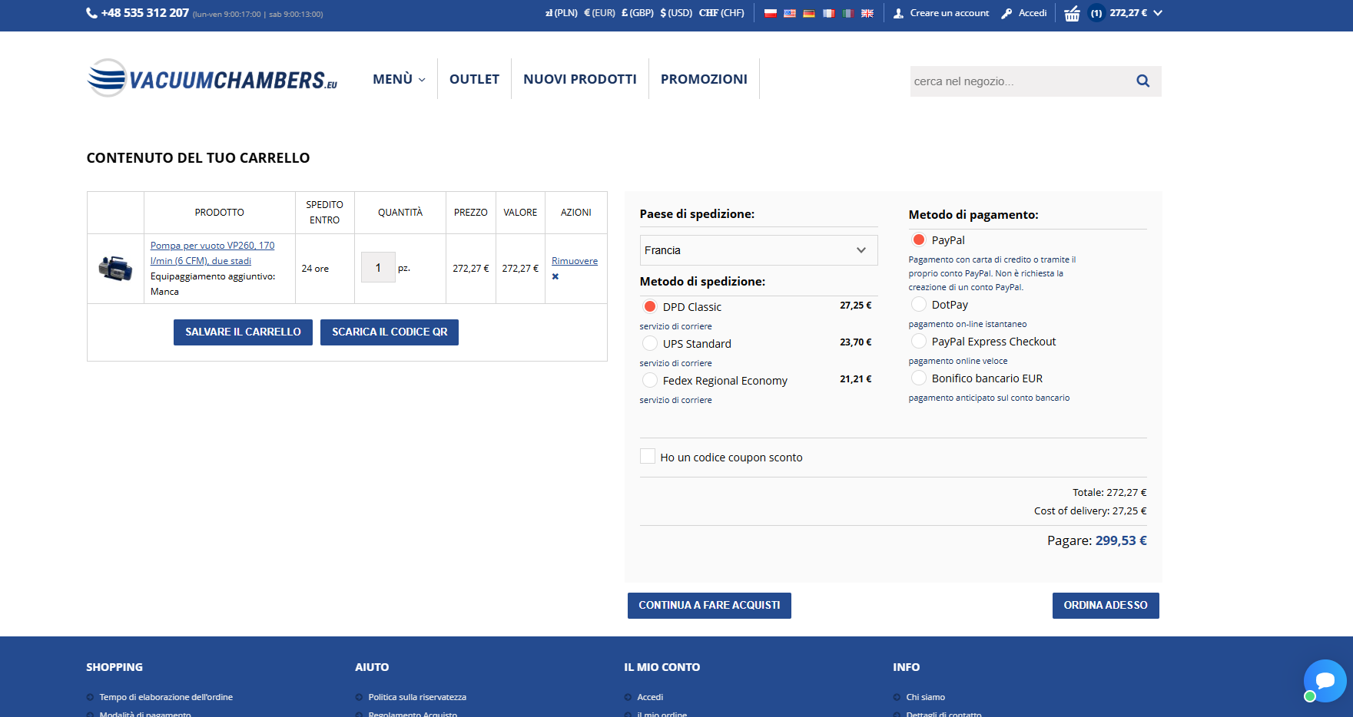Screen dimensions: 1353x717
Task: Expand the MENÙ dropdown
Action: 398,79
